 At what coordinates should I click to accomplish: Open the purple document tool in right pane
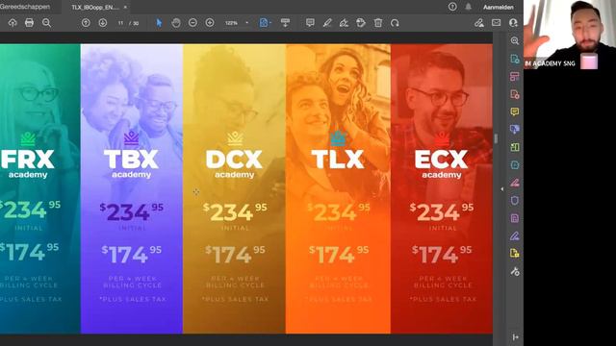point(515,218)
